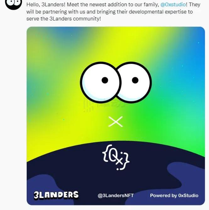The height and width of the screenshot is (210, 209).
Task: Click the right eye's black pupil
Action: [x=135, y=80]
